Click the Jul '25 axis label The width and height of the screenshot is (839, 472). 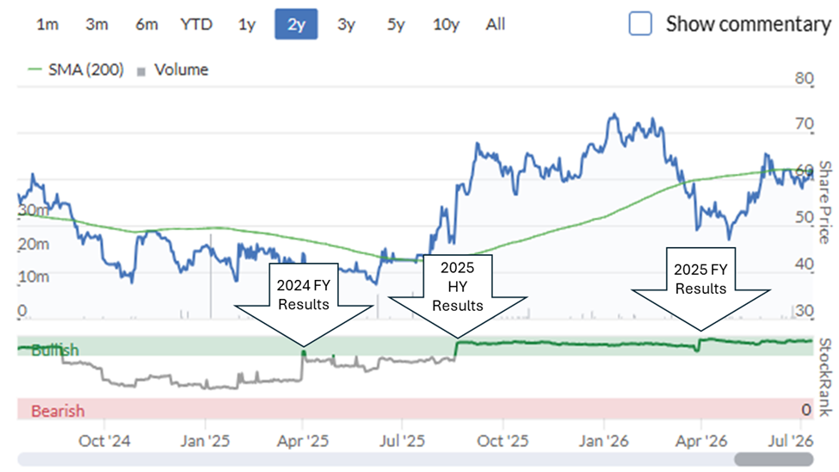coord(403,441)
